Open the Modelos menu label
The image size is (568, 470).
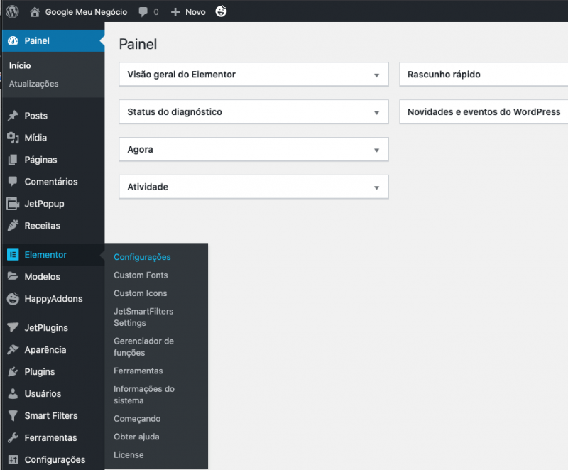[43, 277]
